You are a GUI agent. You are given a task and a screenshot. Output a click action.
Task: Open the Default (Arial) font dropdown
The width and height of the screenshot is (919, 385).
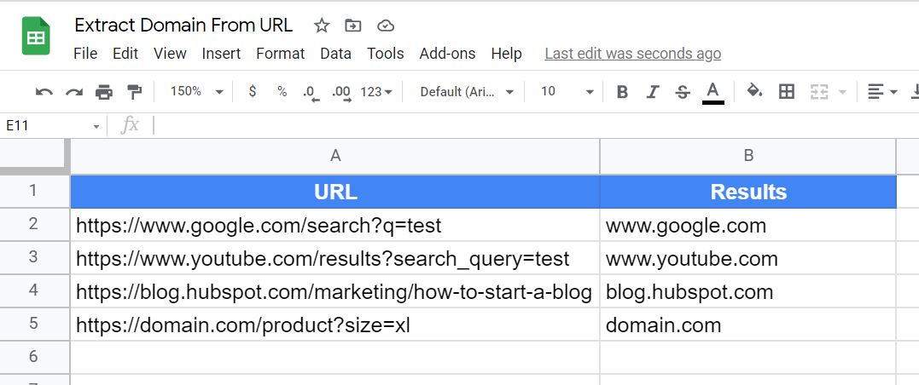467,92
